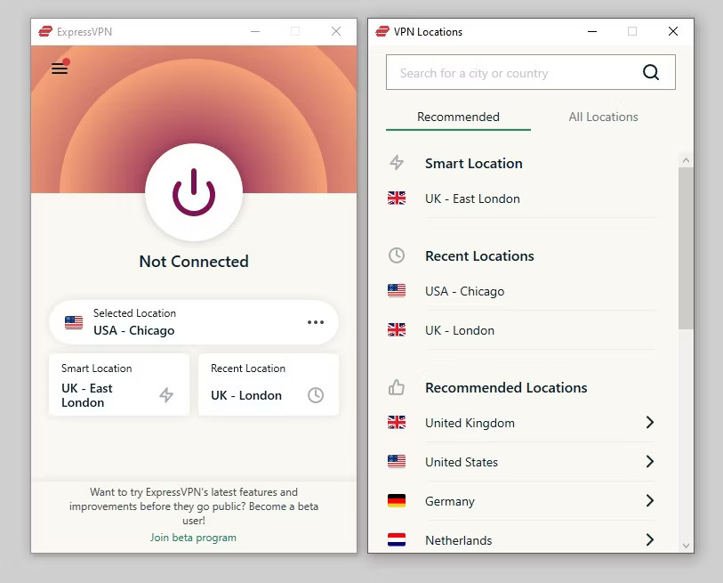Screen dimensions: 723x583
Task: Expand the Netherlands locations list
Action: (x=649, y=540)
